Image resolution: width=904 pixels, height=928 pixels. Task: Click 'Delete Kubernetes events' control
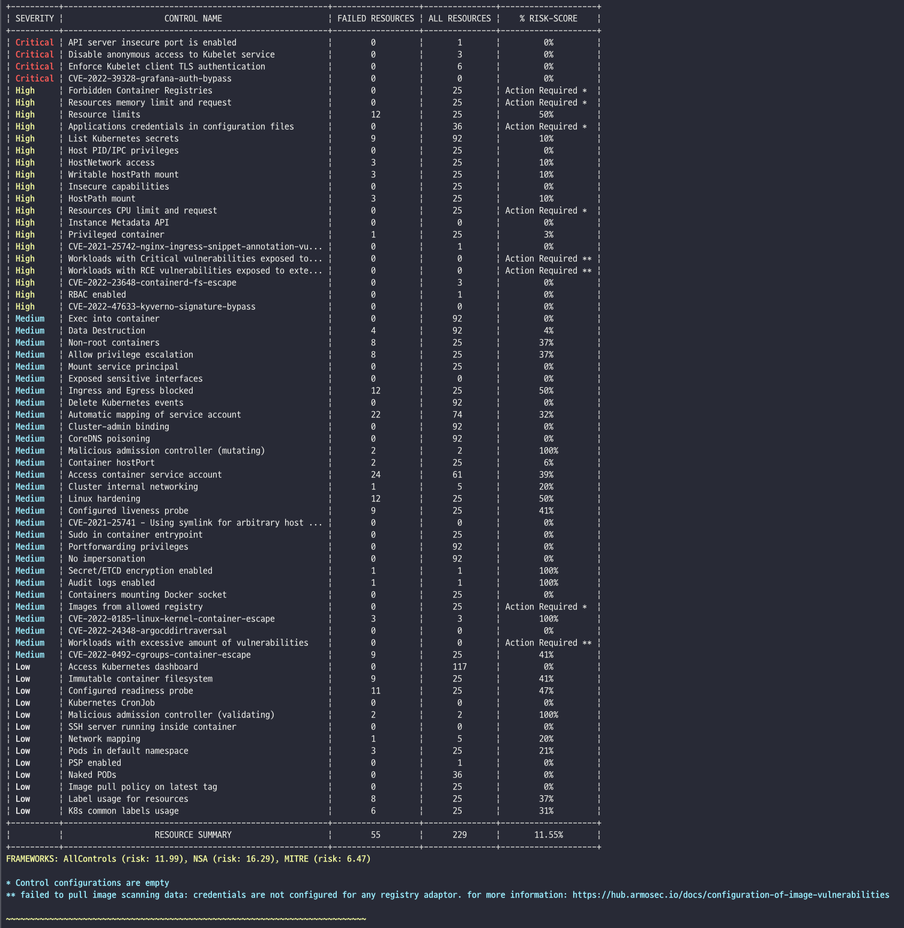(126, 403)
